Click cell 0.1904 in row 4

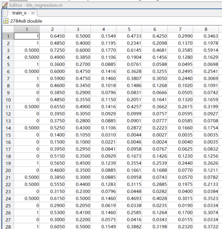click(x=129, y=57)
